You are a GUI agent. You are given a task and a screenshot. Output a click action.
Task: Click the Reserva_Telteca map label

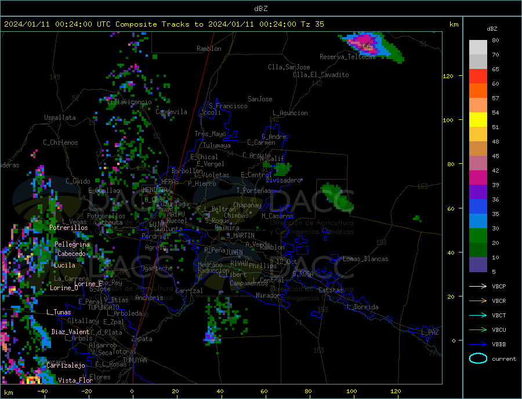[x=346, y=57]
